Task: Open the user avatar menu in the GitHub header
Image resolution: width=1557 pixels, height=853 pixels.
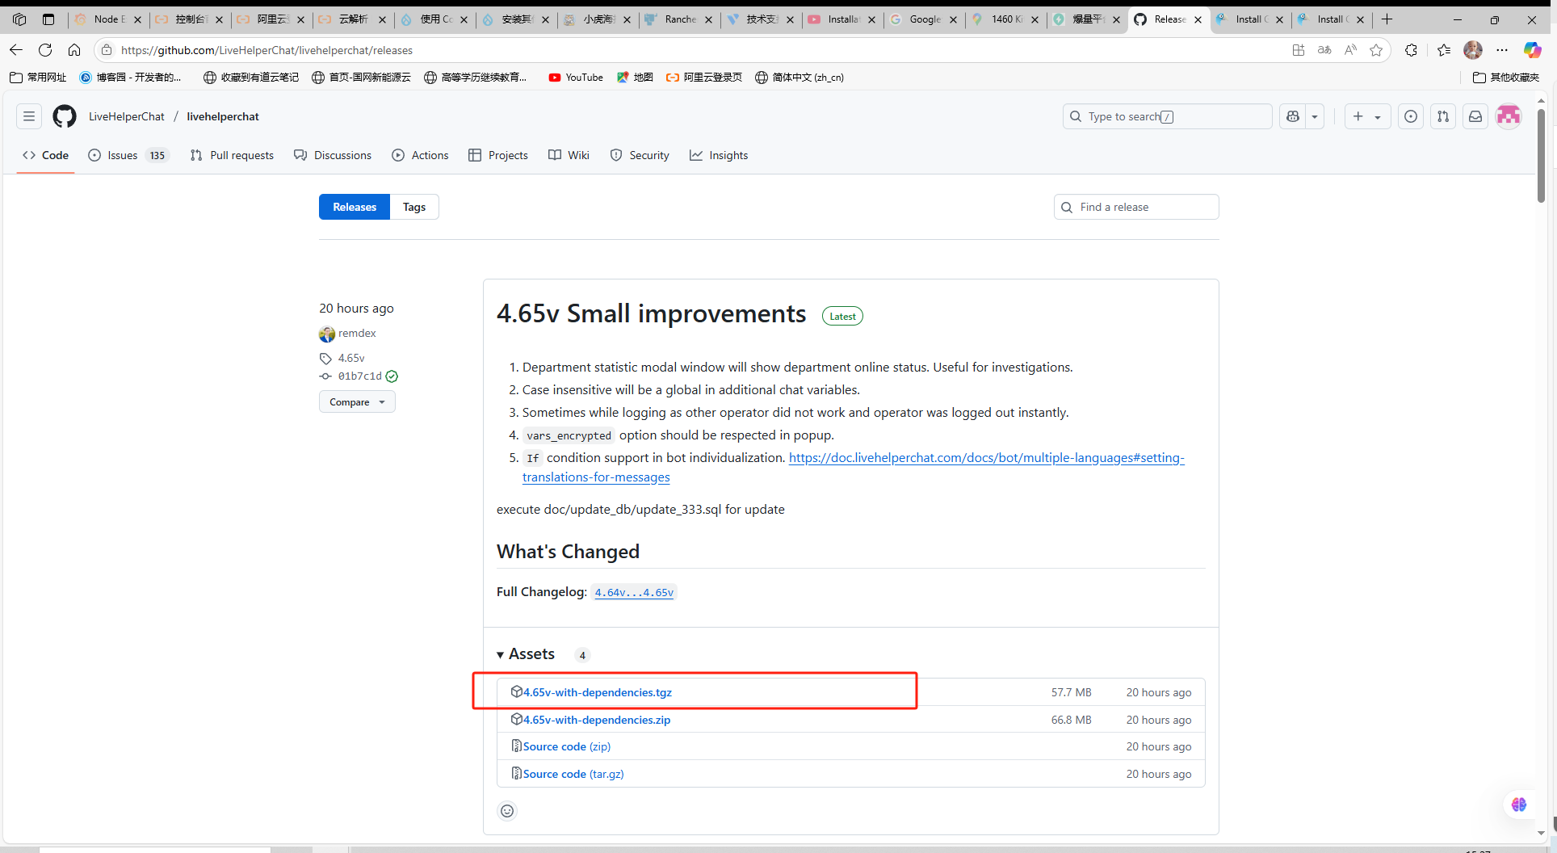Action: [1509, 116]
